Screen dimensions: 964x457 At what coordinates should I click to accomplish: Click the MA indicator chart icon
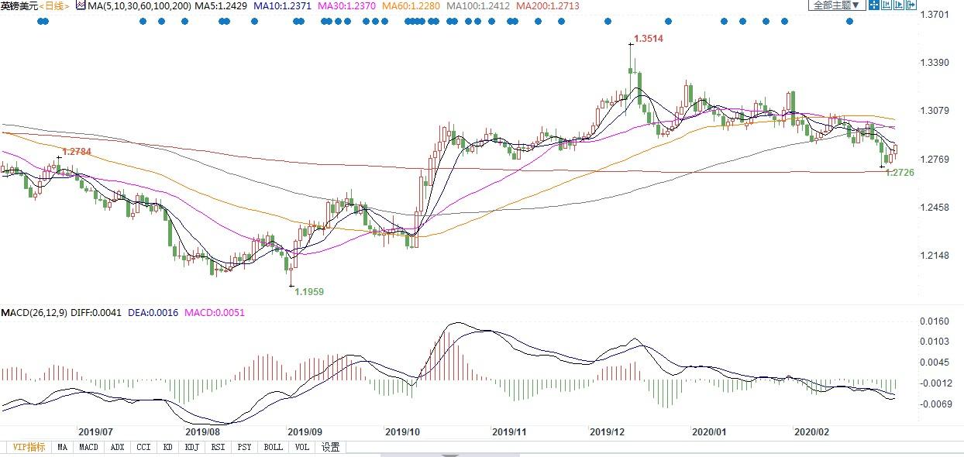click(80, 5)
